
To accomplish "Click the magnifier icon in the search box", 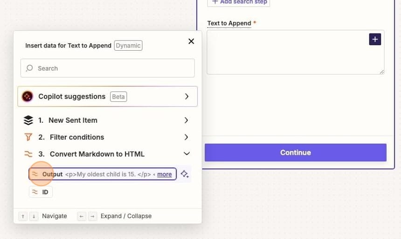I will [x=30, y=68].
